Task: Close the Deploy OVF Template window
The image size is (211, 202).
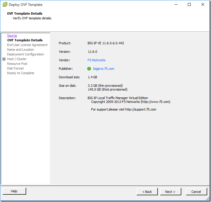Action: (203, 5)
